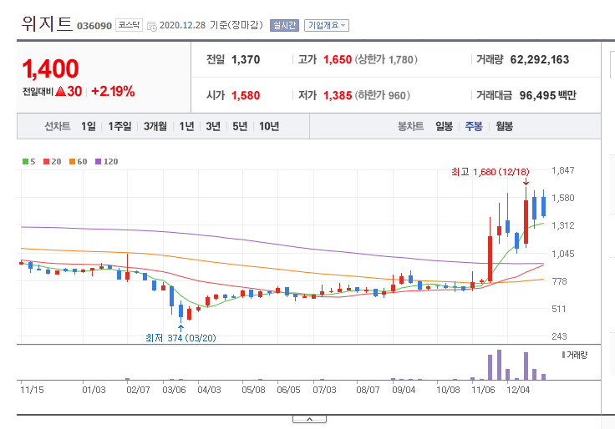Click the green 5-period moving average swatch
This screenshot has width=615, height=429.
click(x=26, y=161)
